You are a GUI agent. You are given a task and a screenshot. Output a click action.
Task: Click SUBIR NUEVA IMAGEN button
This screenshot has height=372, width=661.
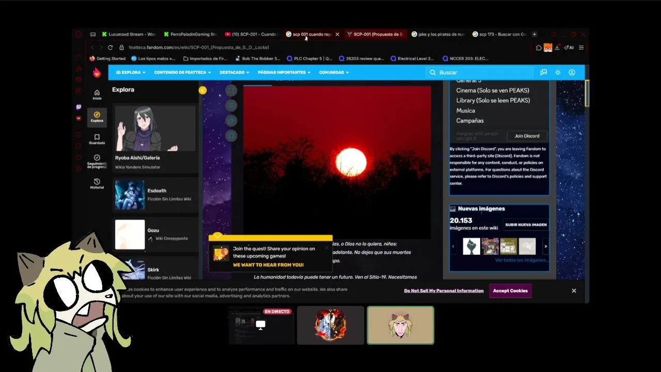(x=526, y=225)
